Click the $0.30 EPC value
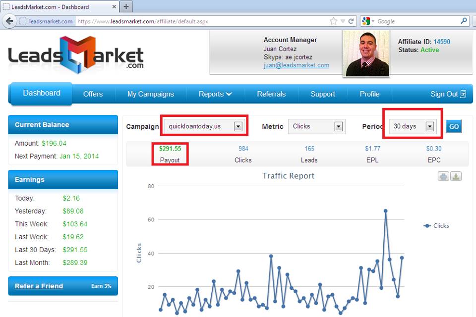This screenshot has width=476, height=317. tap(434, 149)
